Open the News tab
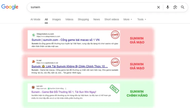 pos(97,19)
